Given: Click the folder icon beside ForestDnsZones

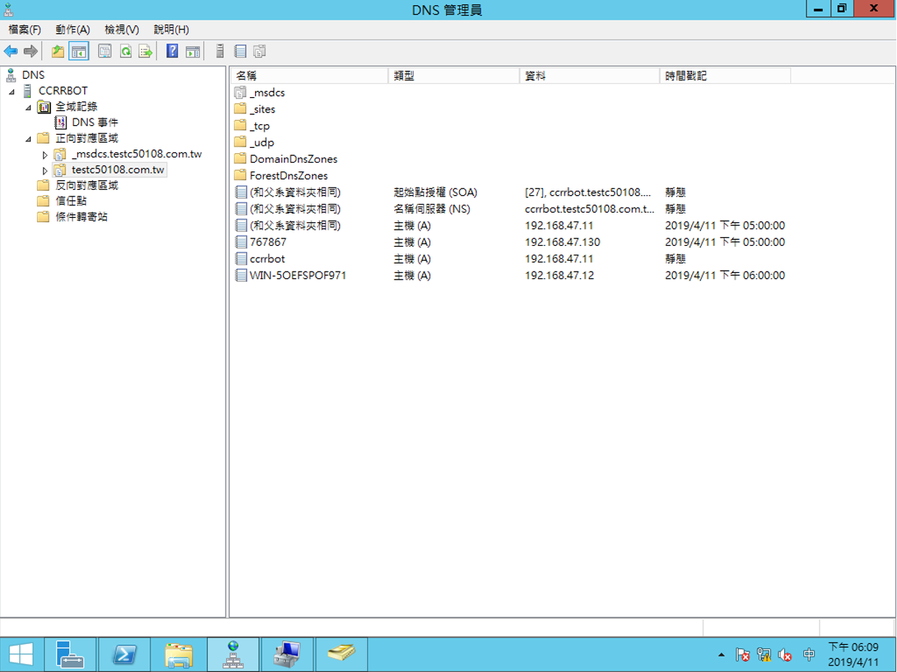Looking at the screenshot, I should pyautogui.click(x=240, y=175).
